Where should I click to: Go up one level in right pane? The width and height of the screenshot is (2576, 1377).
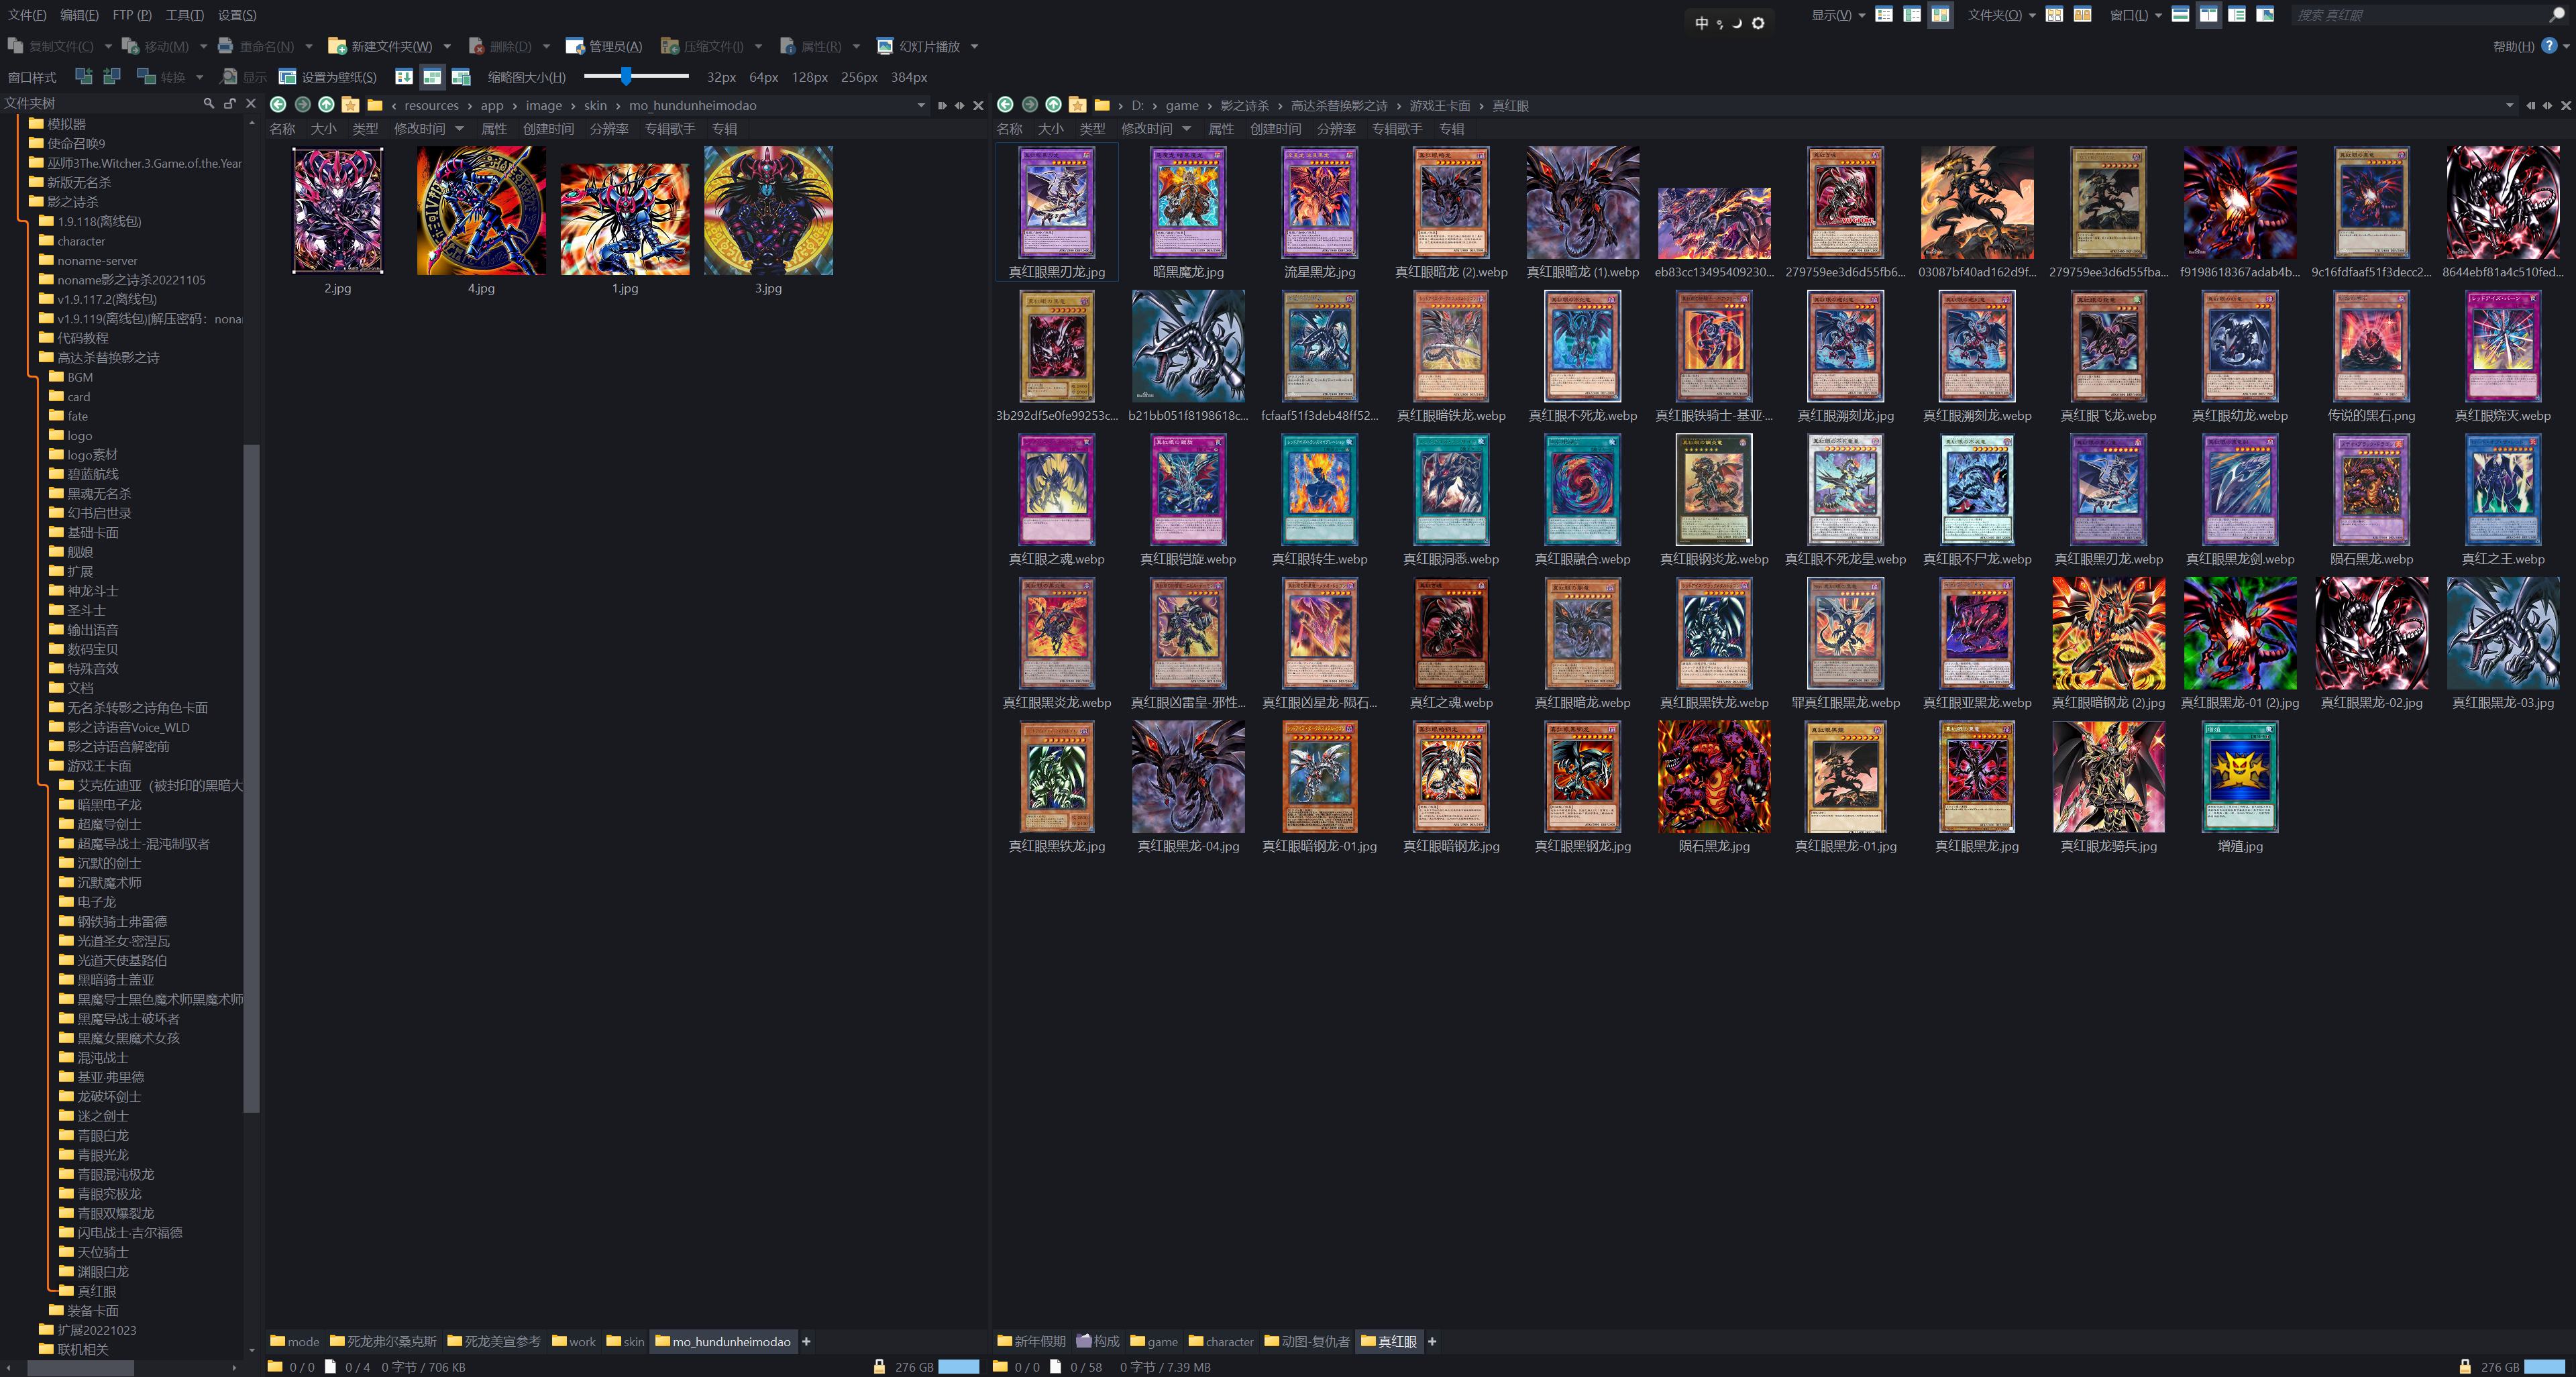(x=1053, y=105)
